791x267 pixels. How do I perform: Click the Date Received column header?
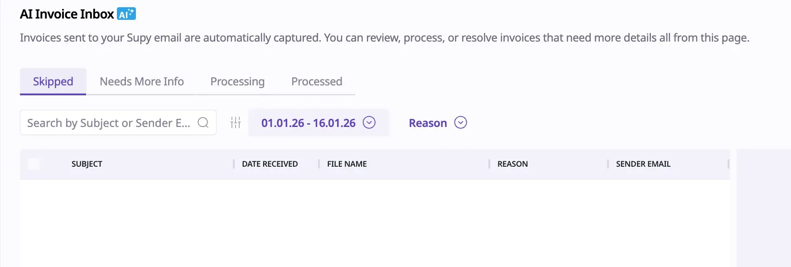point(270,164)
